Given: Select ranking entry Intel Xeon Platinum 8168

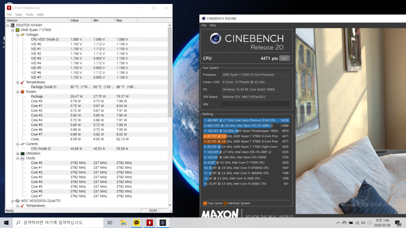Looking at the screenshot, I should coord(246,120).
